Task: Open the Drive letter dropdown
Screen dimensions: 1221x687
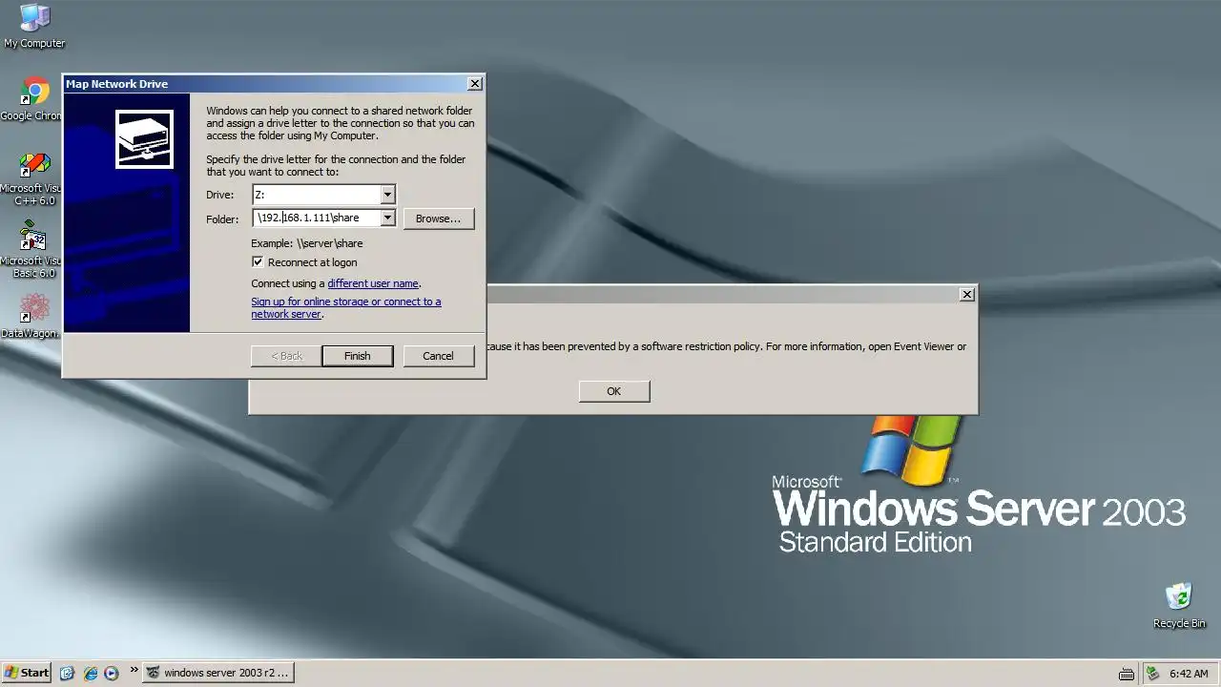Action: point(387,195)
